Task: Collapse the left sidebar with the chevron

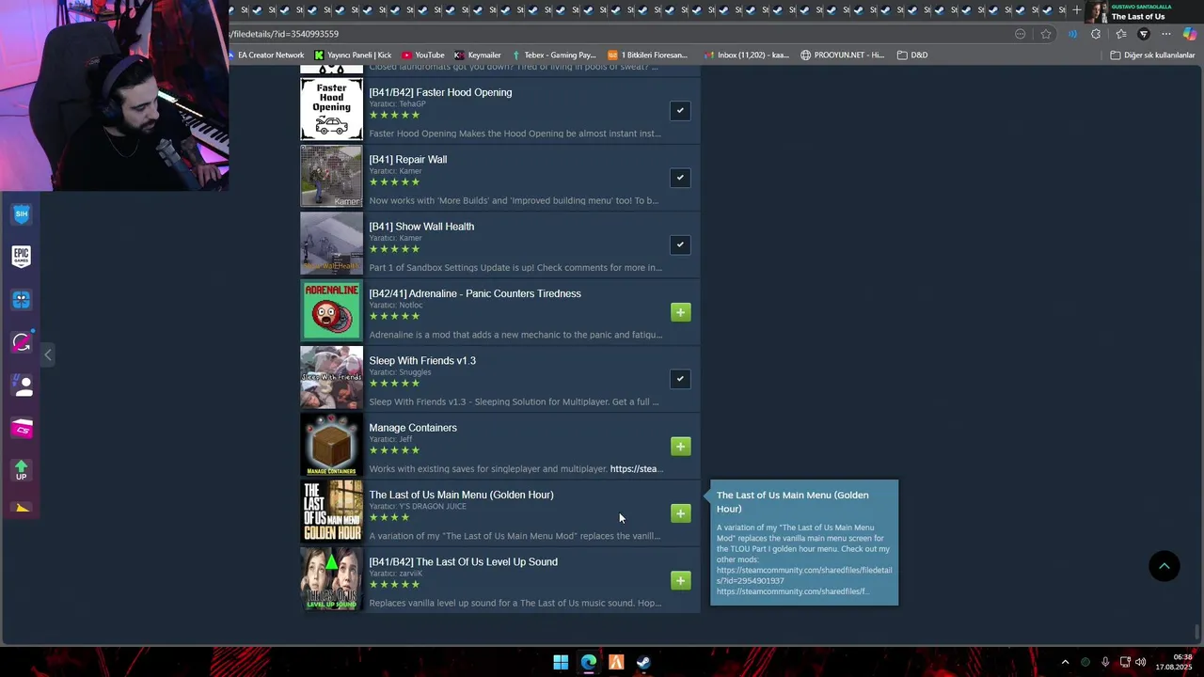Action: pos(48,354)
